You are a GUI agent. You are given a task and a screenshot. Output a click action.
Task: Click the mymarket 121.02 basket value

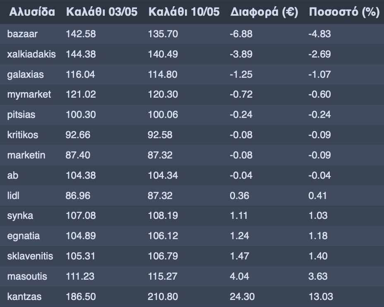[81, 94]
